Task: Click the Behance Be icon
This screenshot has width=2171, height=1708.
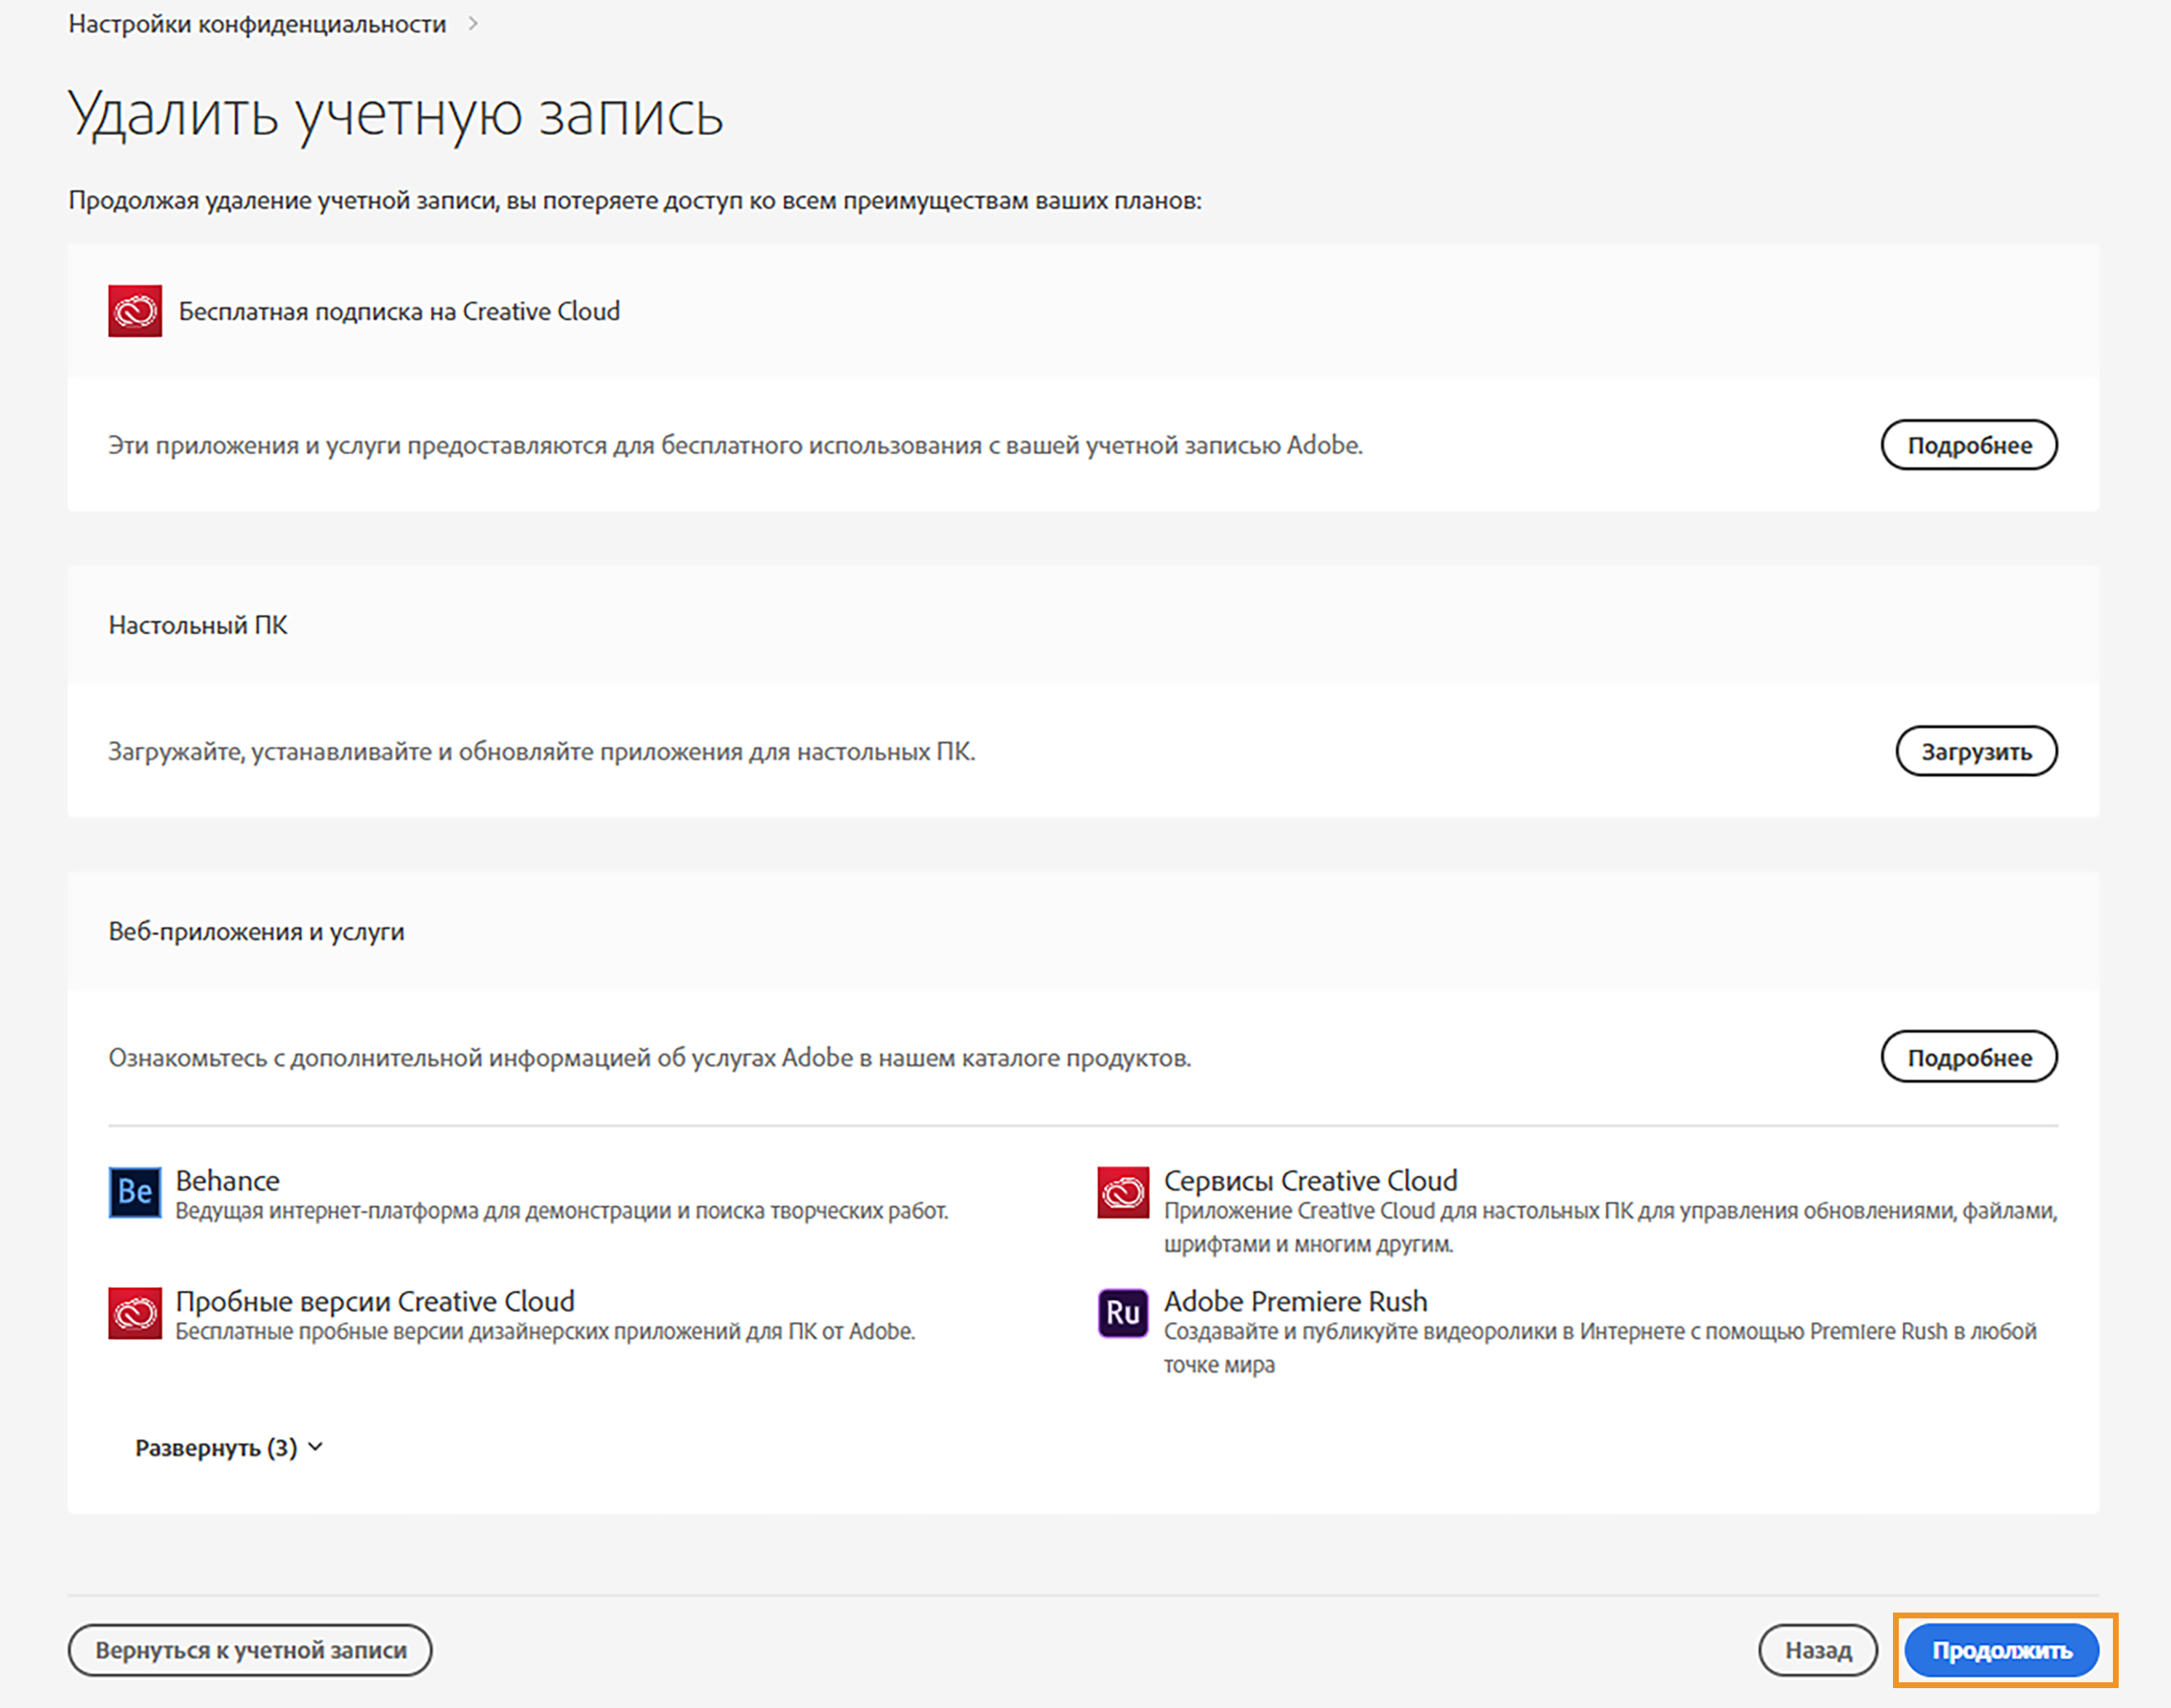Action: point(135,1192)
